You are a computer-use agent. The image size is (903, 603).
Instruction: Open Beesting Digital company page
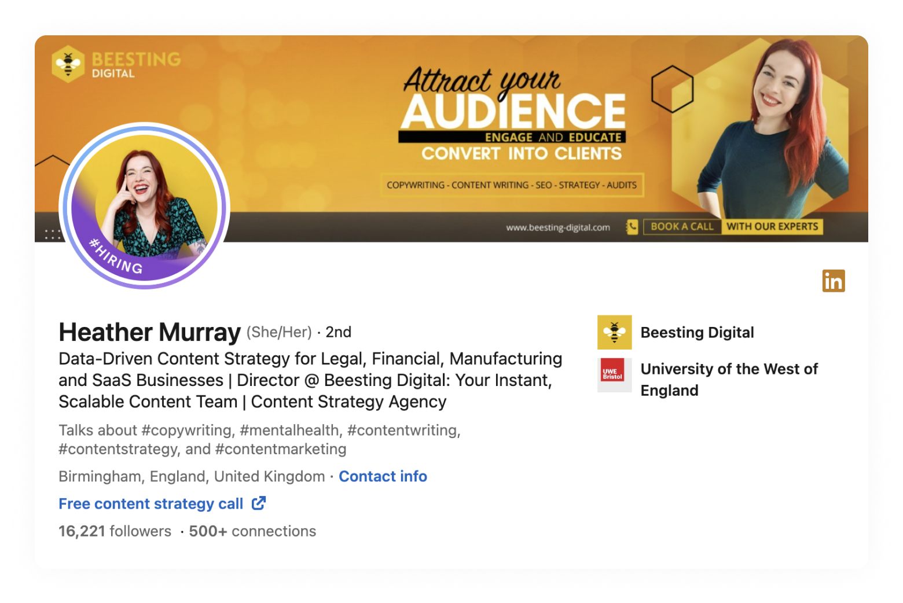[697, 332]
